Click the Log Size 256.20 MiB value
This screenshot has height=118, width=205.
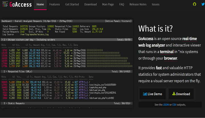(x=98, y=29)
